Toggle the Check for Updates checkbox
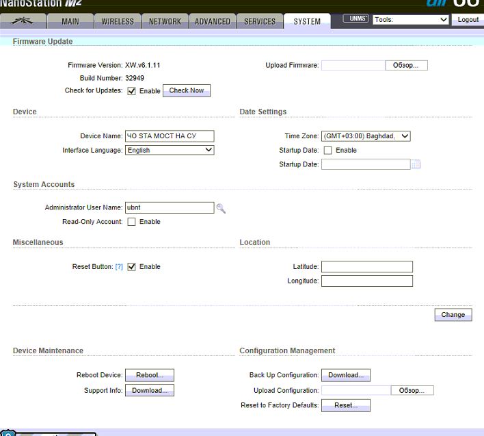Screen dimensions: 484x436 [132, 91]
